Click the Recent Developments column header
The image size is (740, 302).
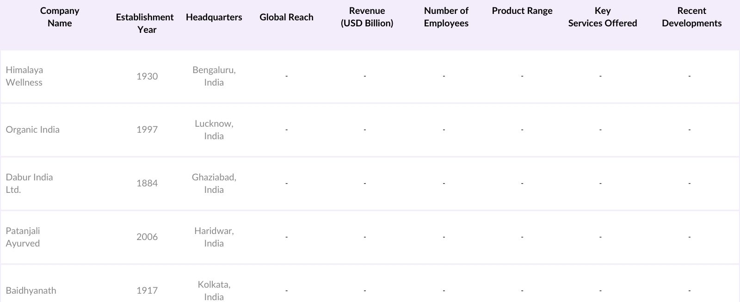tap(691, 17)
